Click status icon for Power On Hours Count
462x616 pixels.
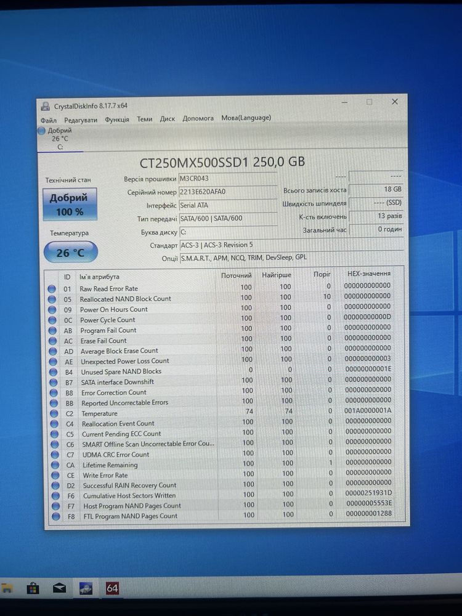click(52, 310)
